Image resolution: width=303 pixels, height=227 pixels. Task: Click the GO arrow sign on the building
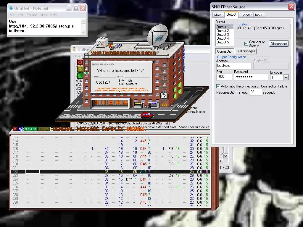163,95
